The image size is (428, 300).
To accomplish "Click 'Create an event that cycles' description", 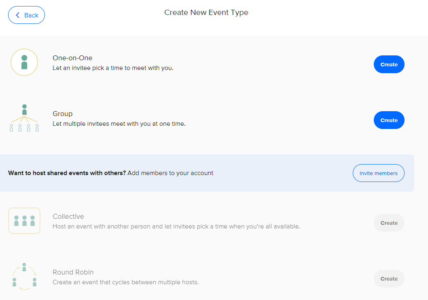I will [125, 282].
